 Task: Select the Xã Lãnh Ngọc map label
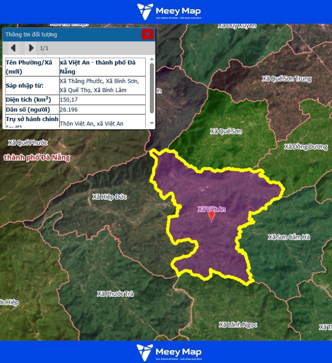tap(238, 324)
